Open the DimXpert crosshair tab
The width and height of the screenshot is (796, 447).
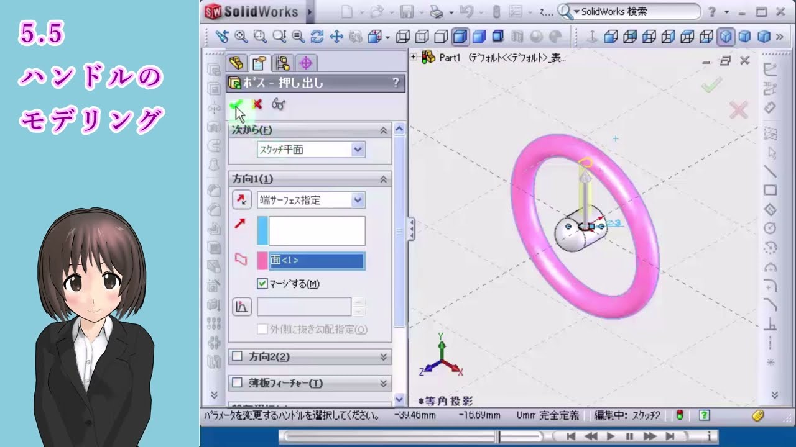pyautogui.click(x=305, y=63)
